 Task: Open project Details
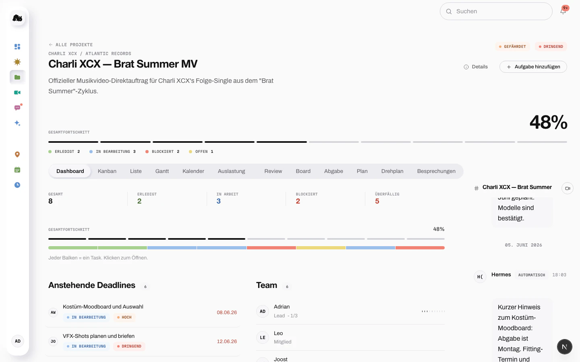476,67
